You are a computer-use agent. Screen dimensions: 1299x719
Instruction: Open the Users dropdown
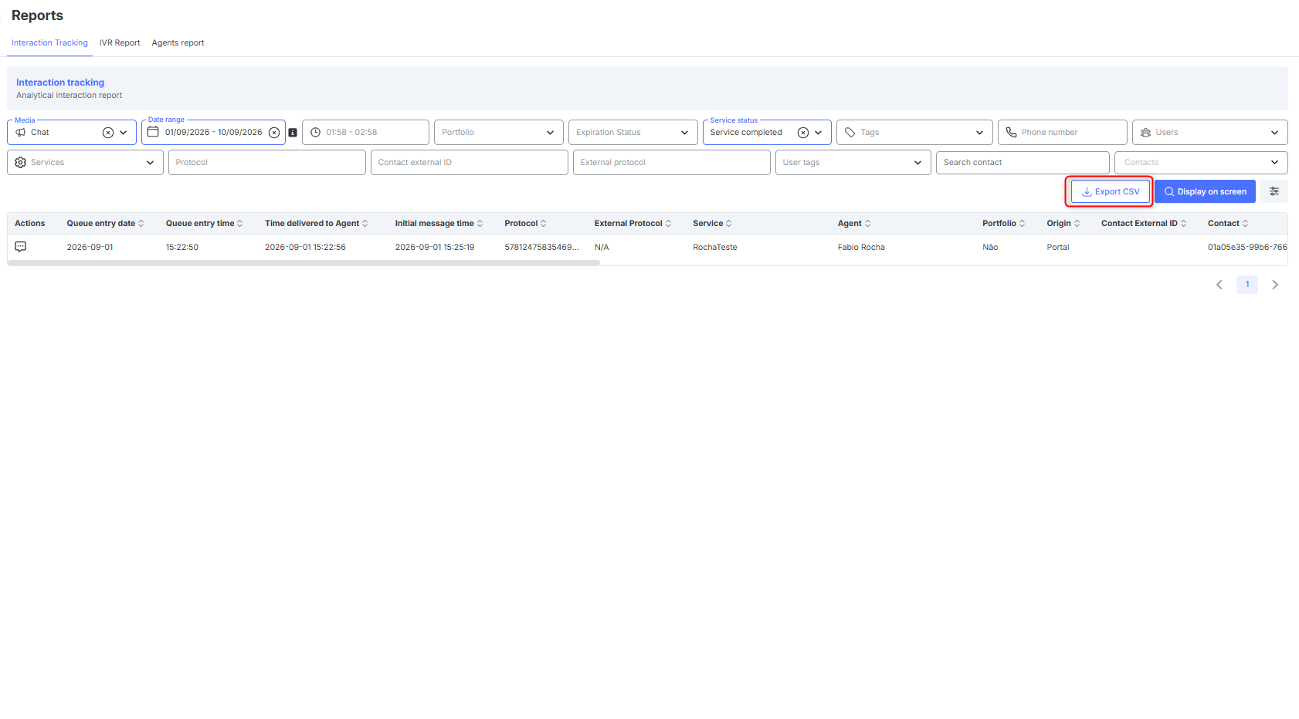[x=1209, y=133]
